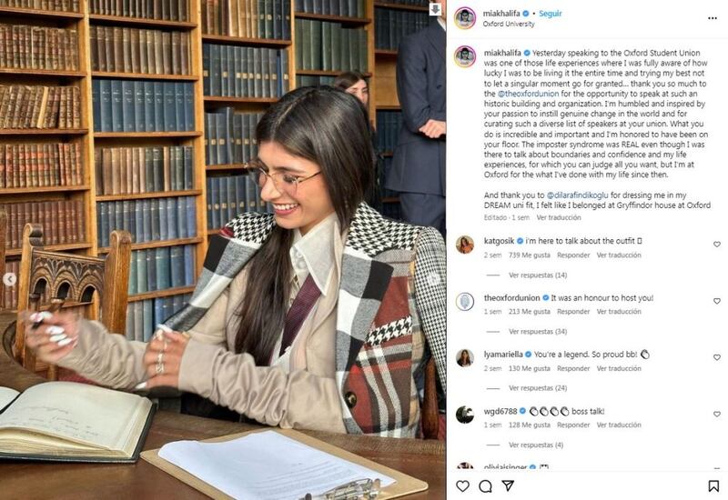Expand replies (24) under lyamariella's comment

tap(538, 388)
